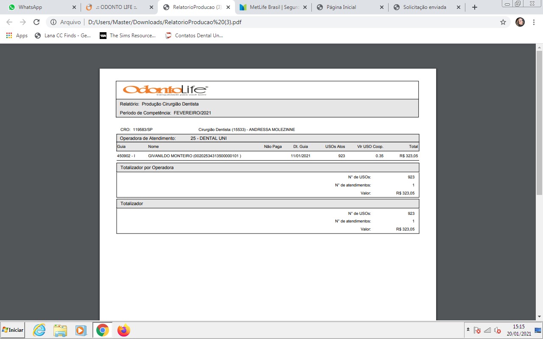Open the ODONTO LIFE browser tab
This screenshot has height=339, width=543.
point(119,7)
